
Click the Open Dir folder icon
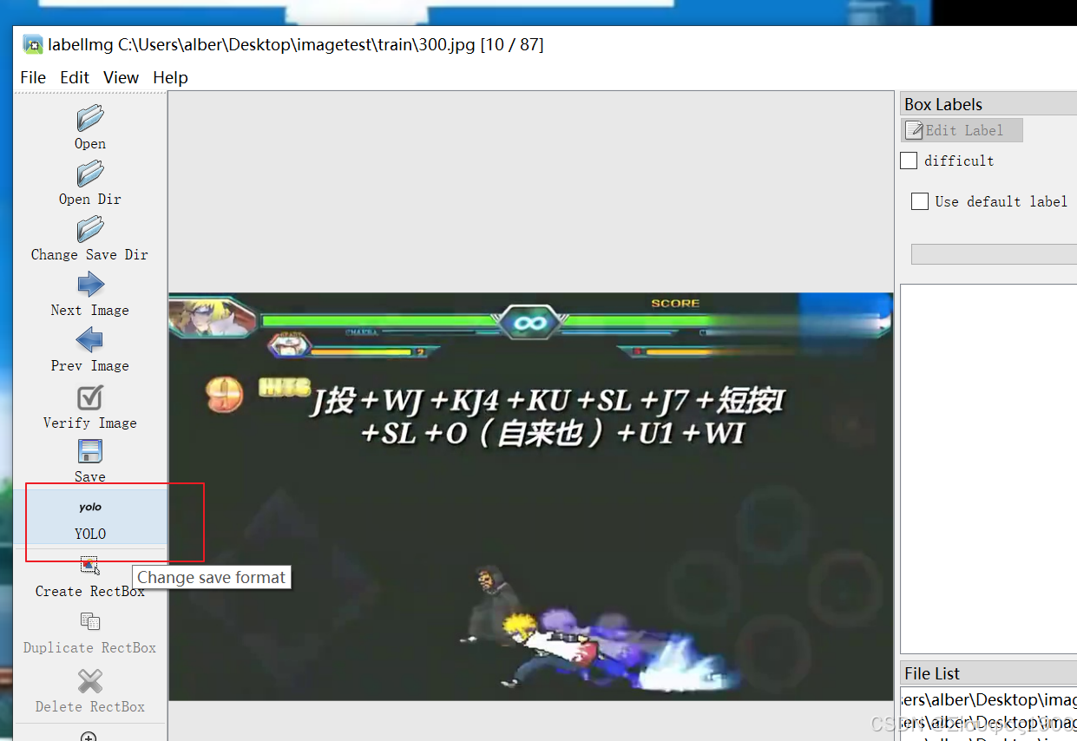(90, 174)
